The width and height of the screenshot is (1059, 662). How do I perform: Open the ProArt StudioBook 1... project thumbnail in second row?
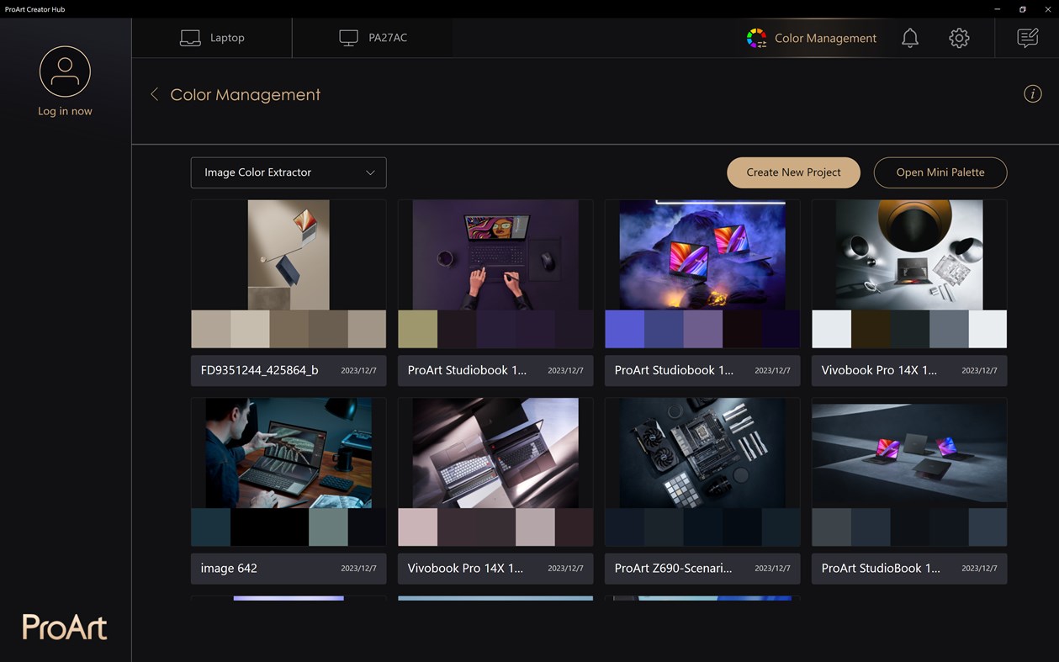[x=909, y=453]
